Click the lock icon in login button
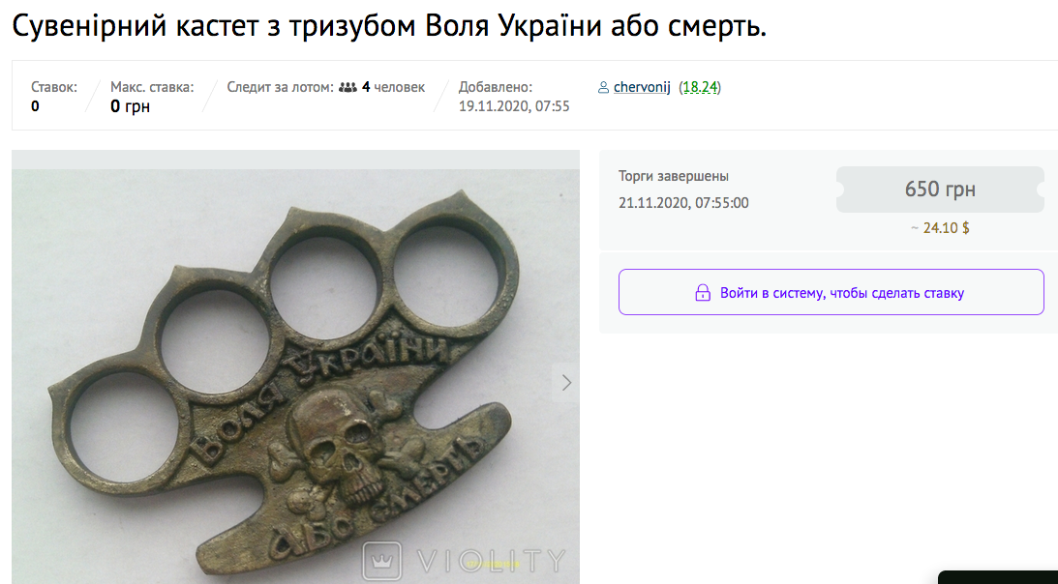 703,293
